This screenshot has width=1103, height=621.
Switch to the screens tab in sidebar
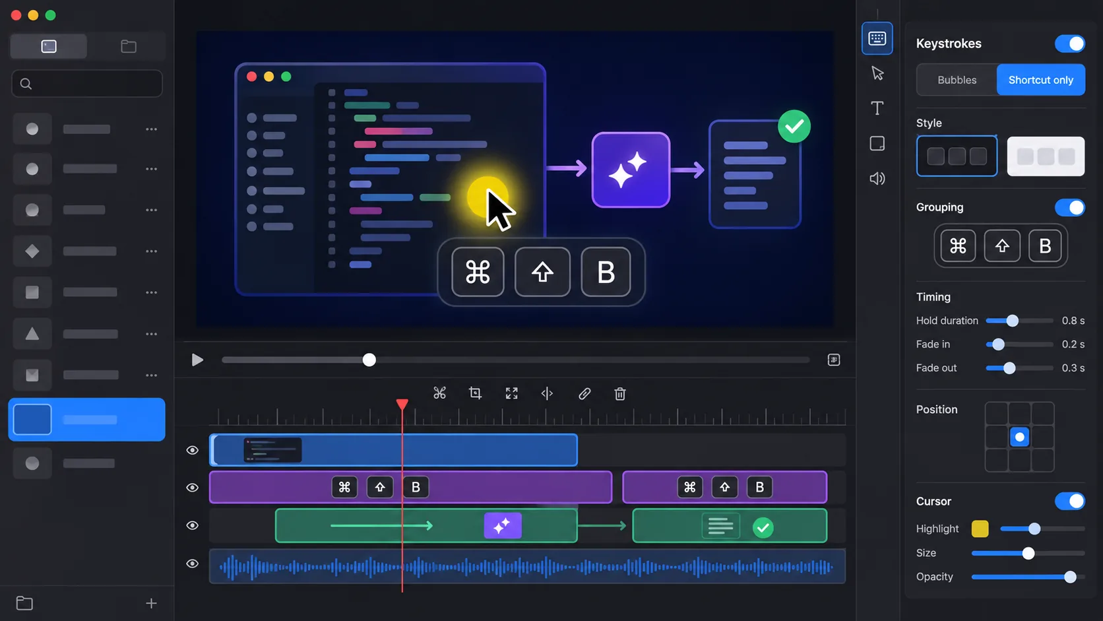[49, 46]
